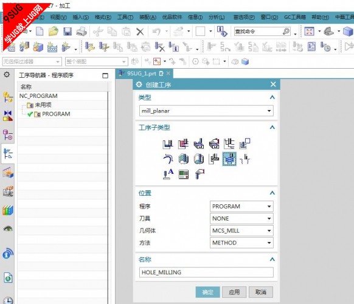Select Thread Milling subtype icon

click(245, 159)
